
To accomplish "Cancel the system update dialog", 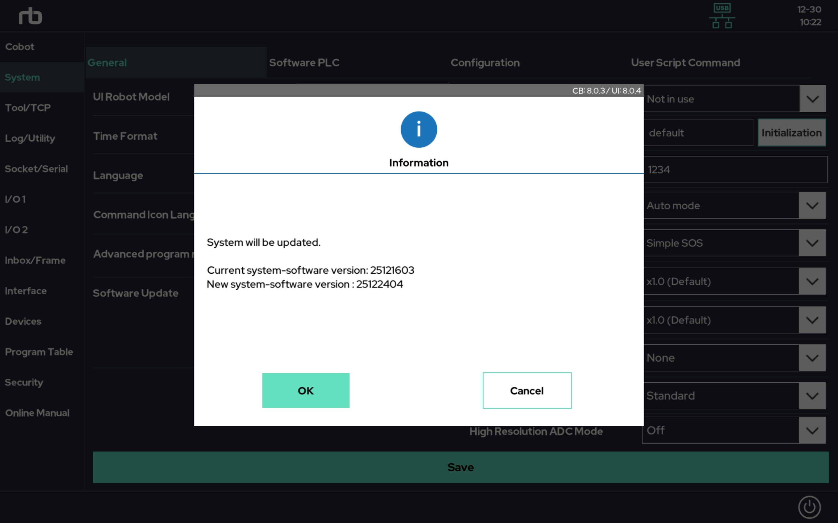I will coord(527,390).
